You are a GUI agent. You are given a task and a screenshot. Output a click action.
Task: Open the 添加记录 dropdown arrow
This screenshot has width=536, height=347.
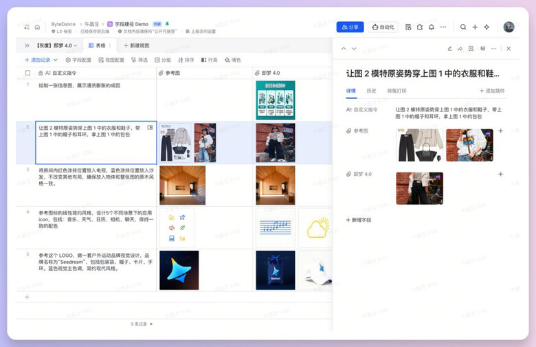(x=56, y=60)
